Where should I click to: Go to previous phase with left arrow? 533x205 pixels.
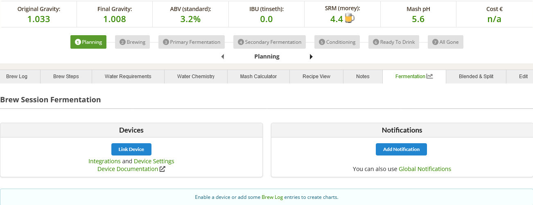(x=222, y=57)
